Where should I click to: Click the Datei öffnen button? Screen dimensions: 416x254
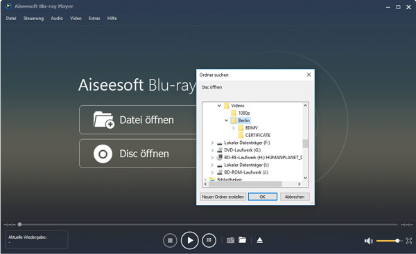click(x=138, y=120)
